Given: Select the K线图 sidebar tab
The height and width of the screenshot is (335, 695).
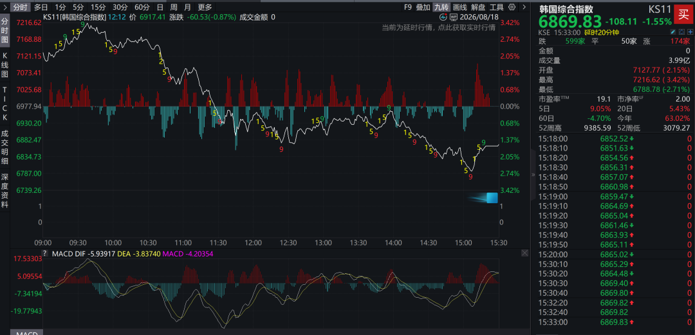Looking at the screenshot, I should pyautogui.click(x=5, y=65).
